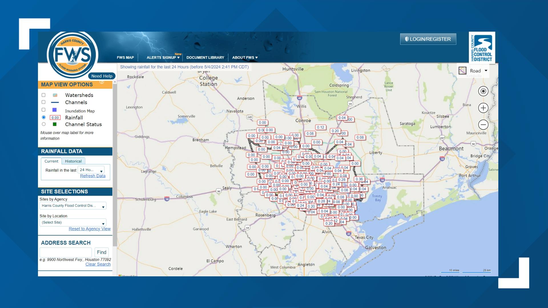Open the rainfall time period dropdown
The width and height of the screenshot is (548, 308).
tap(91, 170)
